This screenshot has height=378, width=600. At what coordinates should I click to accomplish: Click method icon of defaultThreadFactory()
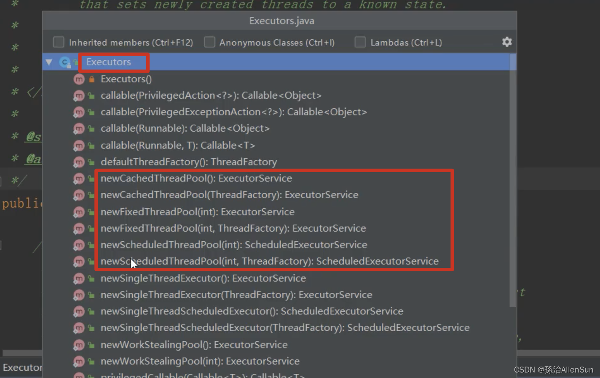pyautogui.click(x=79, y=162)
